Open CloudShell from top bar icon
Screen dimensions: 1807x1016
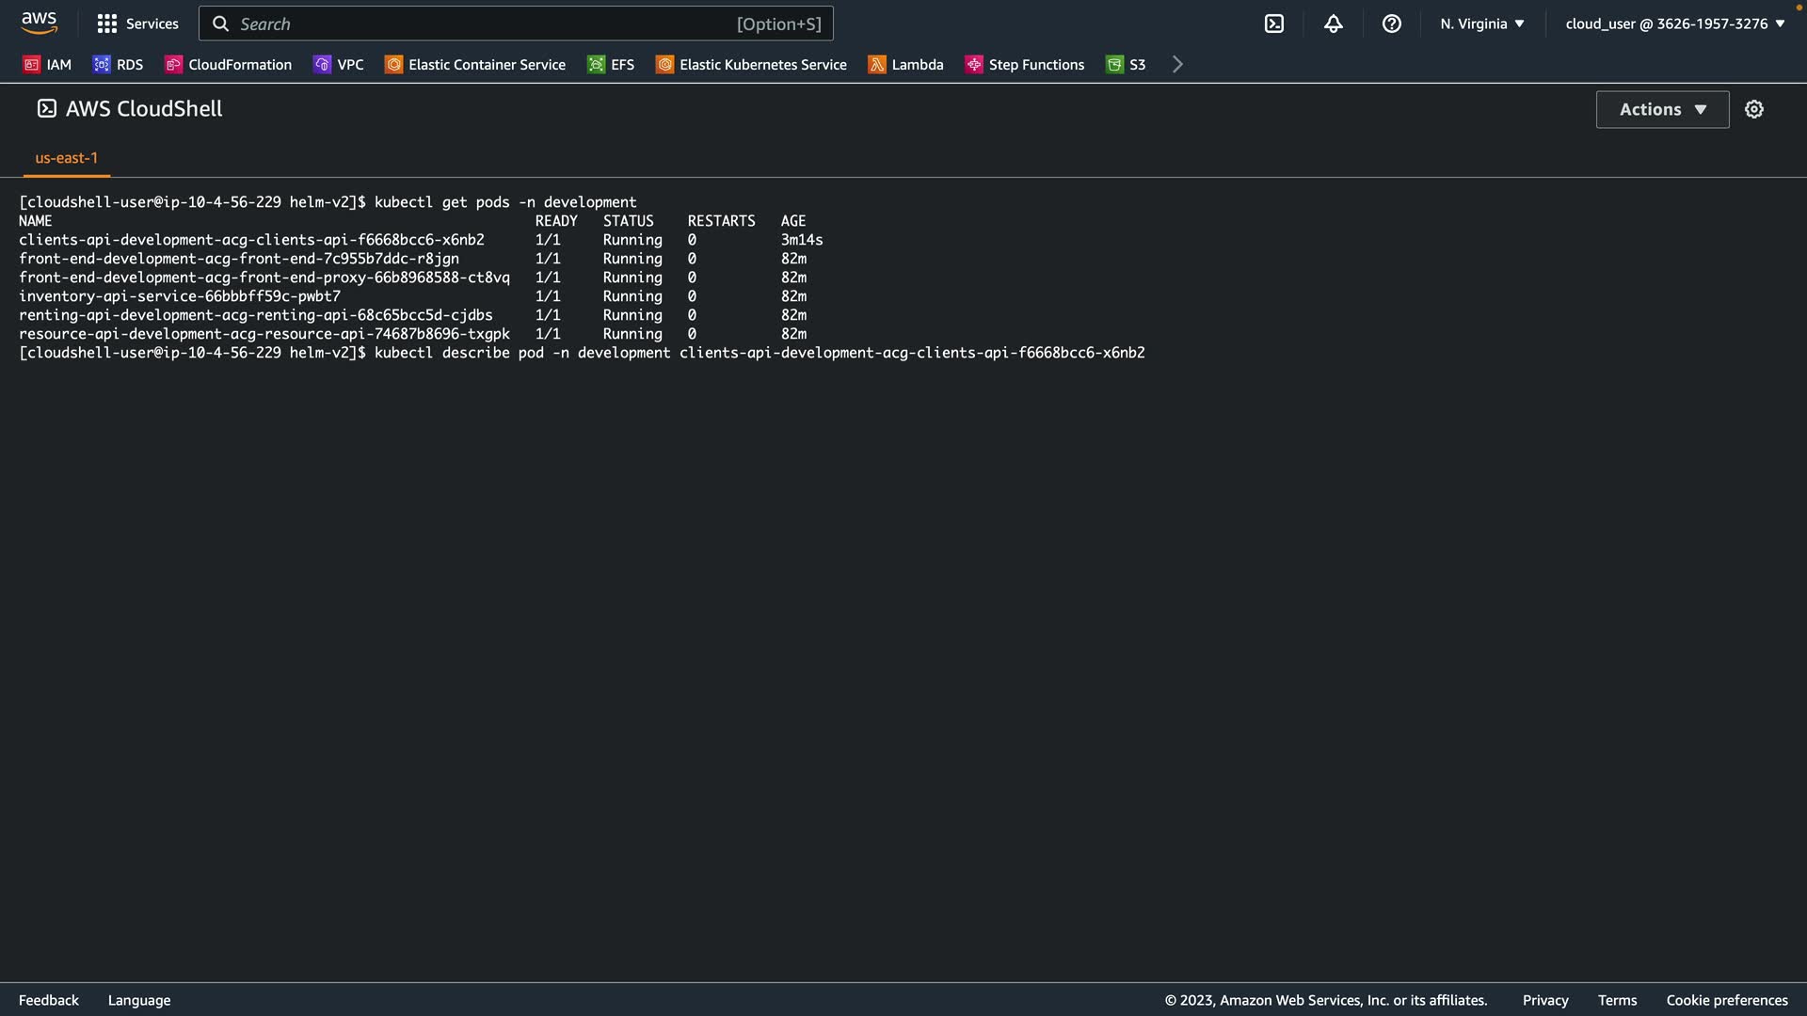pos(1273,24)
